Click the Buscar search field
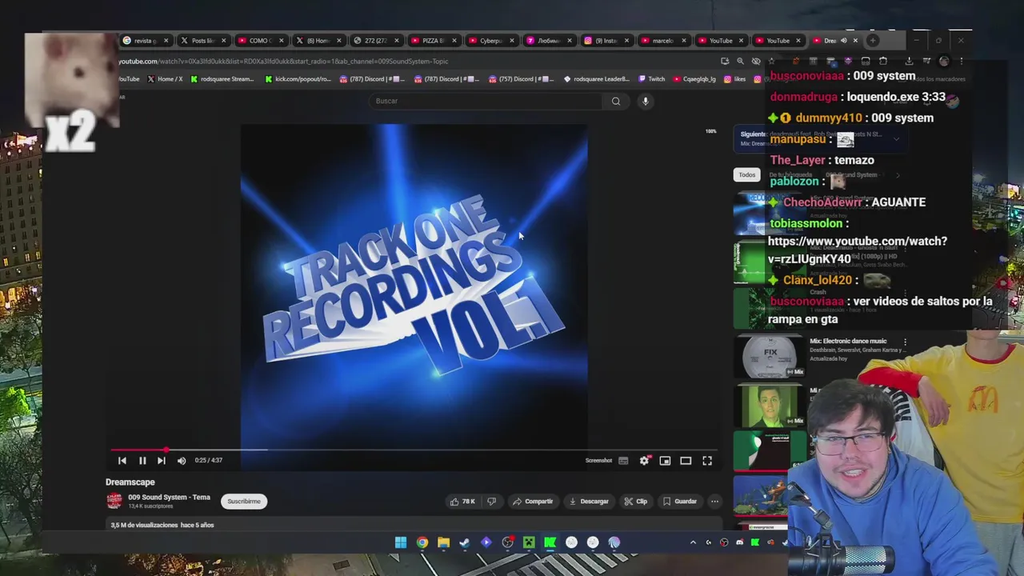 click(486, 101)
